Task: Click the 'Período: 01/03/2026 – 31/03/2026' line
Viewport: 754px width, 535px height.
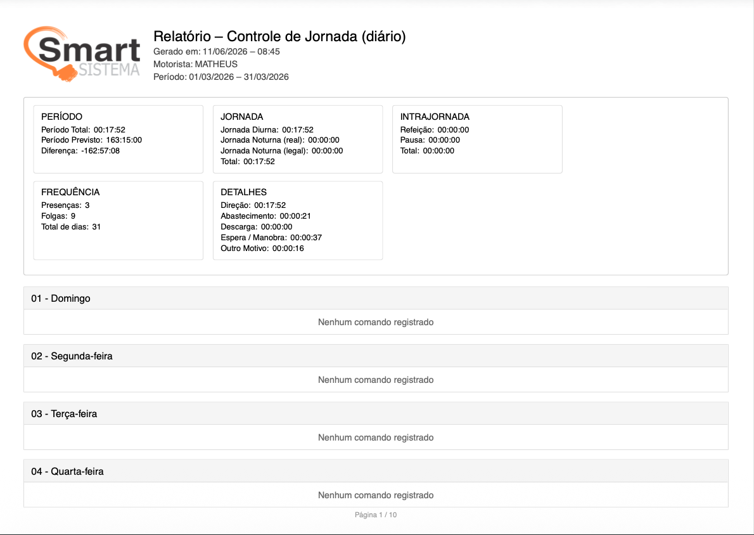Action: (x=221, y=77)
